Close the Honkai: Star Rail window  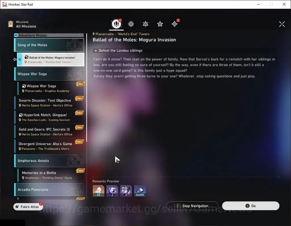click(284, 4)
